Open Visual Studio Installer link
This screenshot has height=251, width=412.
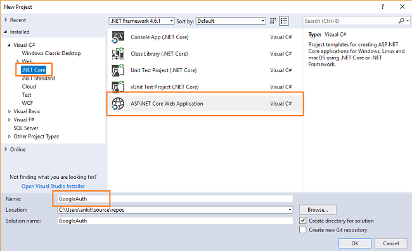point(53,187)
